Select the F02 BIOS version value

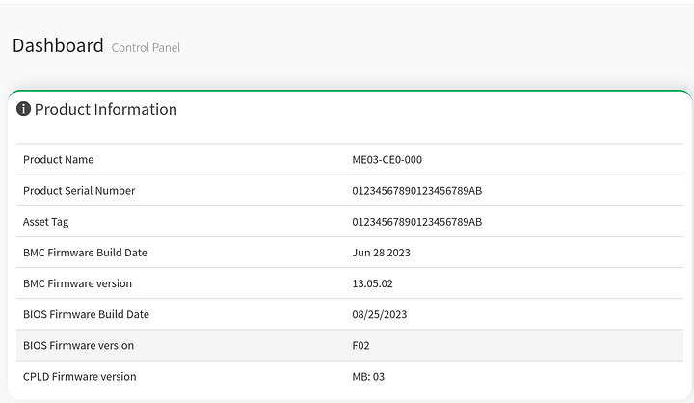tap(361, 345)
